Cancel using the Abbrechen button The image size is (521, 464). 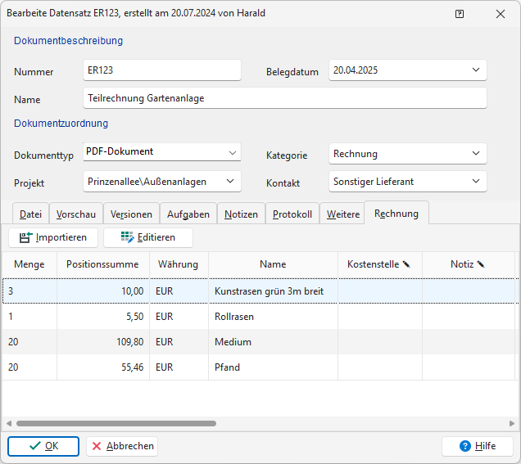tap(122, 446)
